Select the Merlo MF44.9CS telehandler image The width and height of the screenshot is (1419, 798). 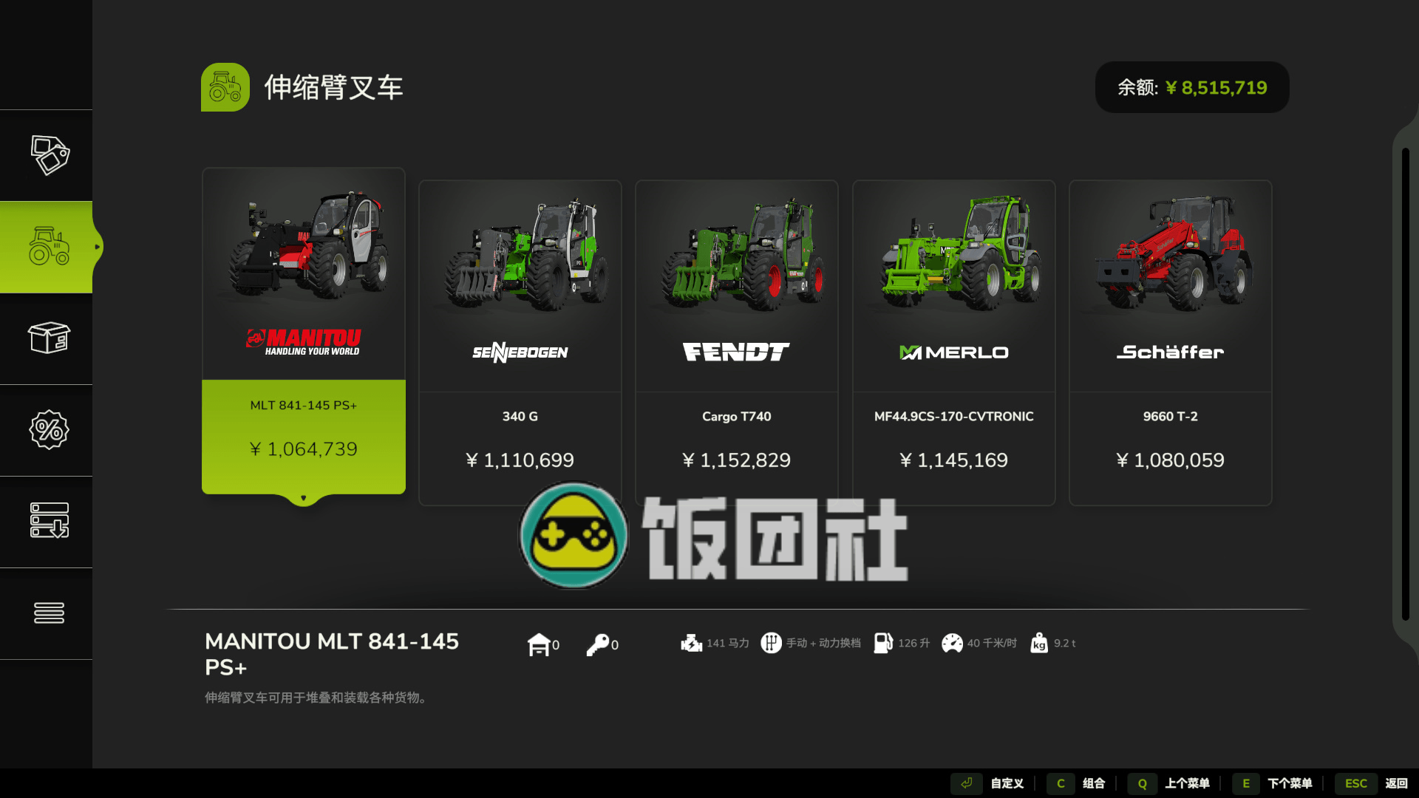[x=961, y=253]
